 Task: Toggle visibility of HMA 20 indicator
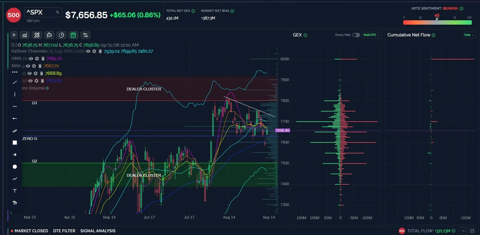coord(31,59)
